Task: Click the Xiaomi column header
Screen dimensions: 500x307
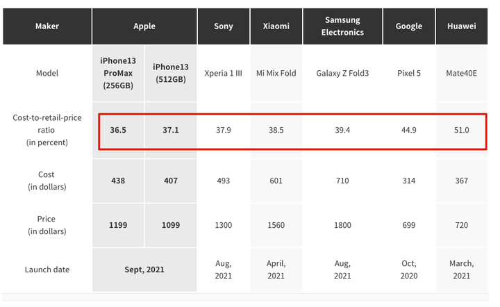Action: (276, 26)
